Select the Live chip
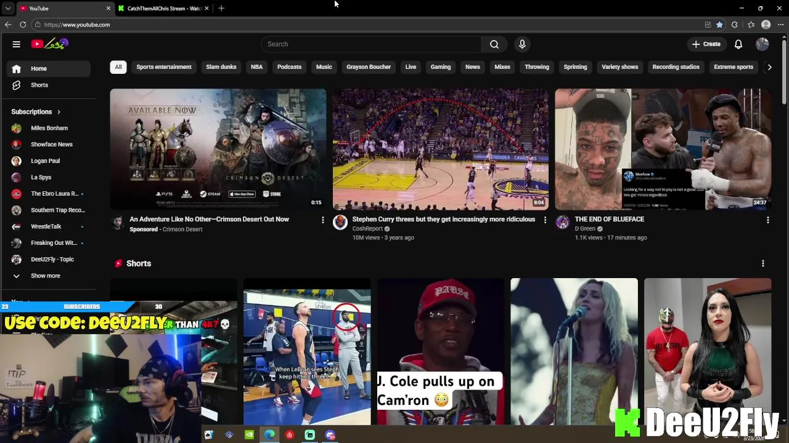 tap(411, 67)
